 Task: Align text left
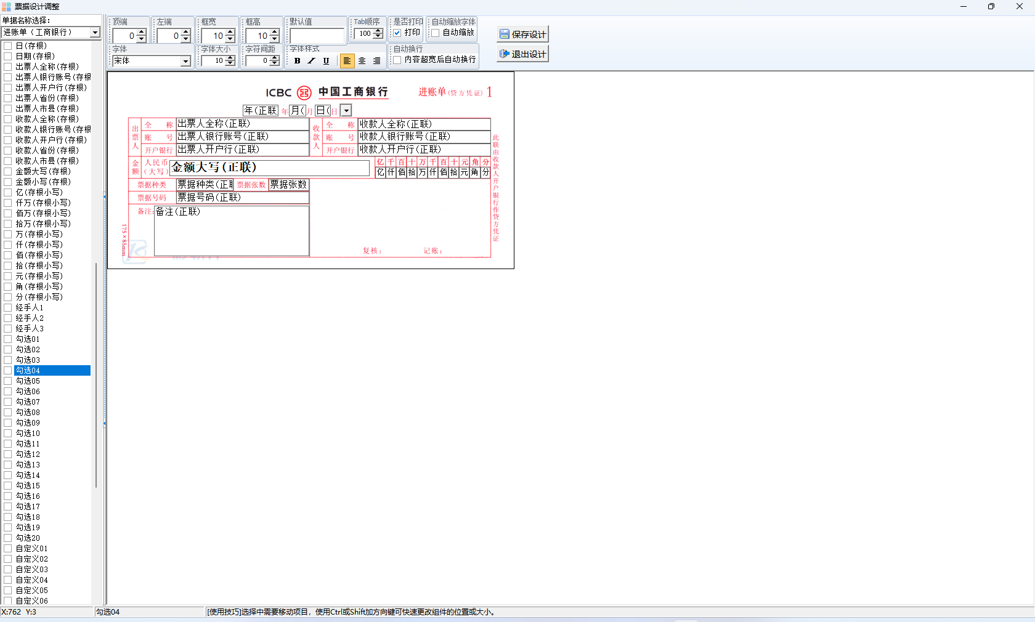(347, 61)
